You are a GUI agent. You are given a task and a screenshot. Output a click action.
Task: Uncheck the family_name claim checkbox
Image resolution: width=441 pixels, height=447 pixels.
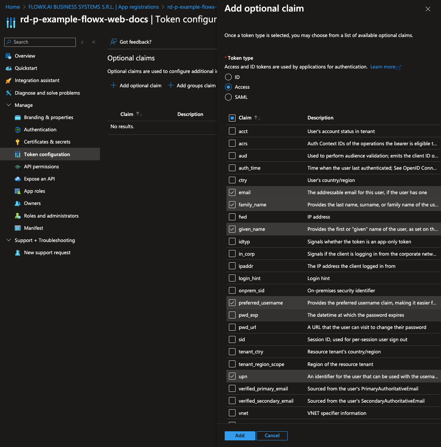point(232,205)
